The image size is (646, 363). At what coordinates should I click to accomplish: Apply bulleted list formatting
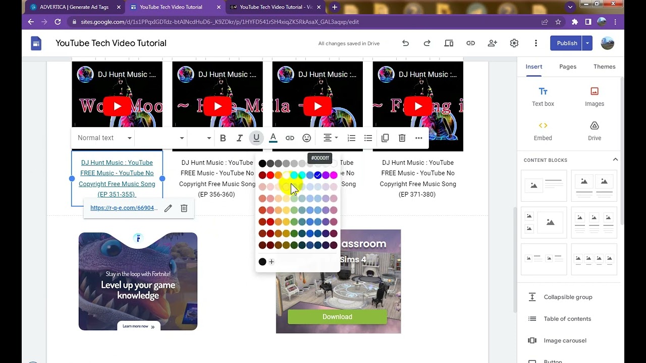point(368,138)
